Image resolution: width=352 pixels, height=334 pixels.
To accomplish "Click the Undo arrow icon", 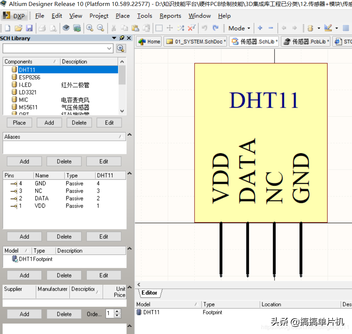I will (204, 28).
